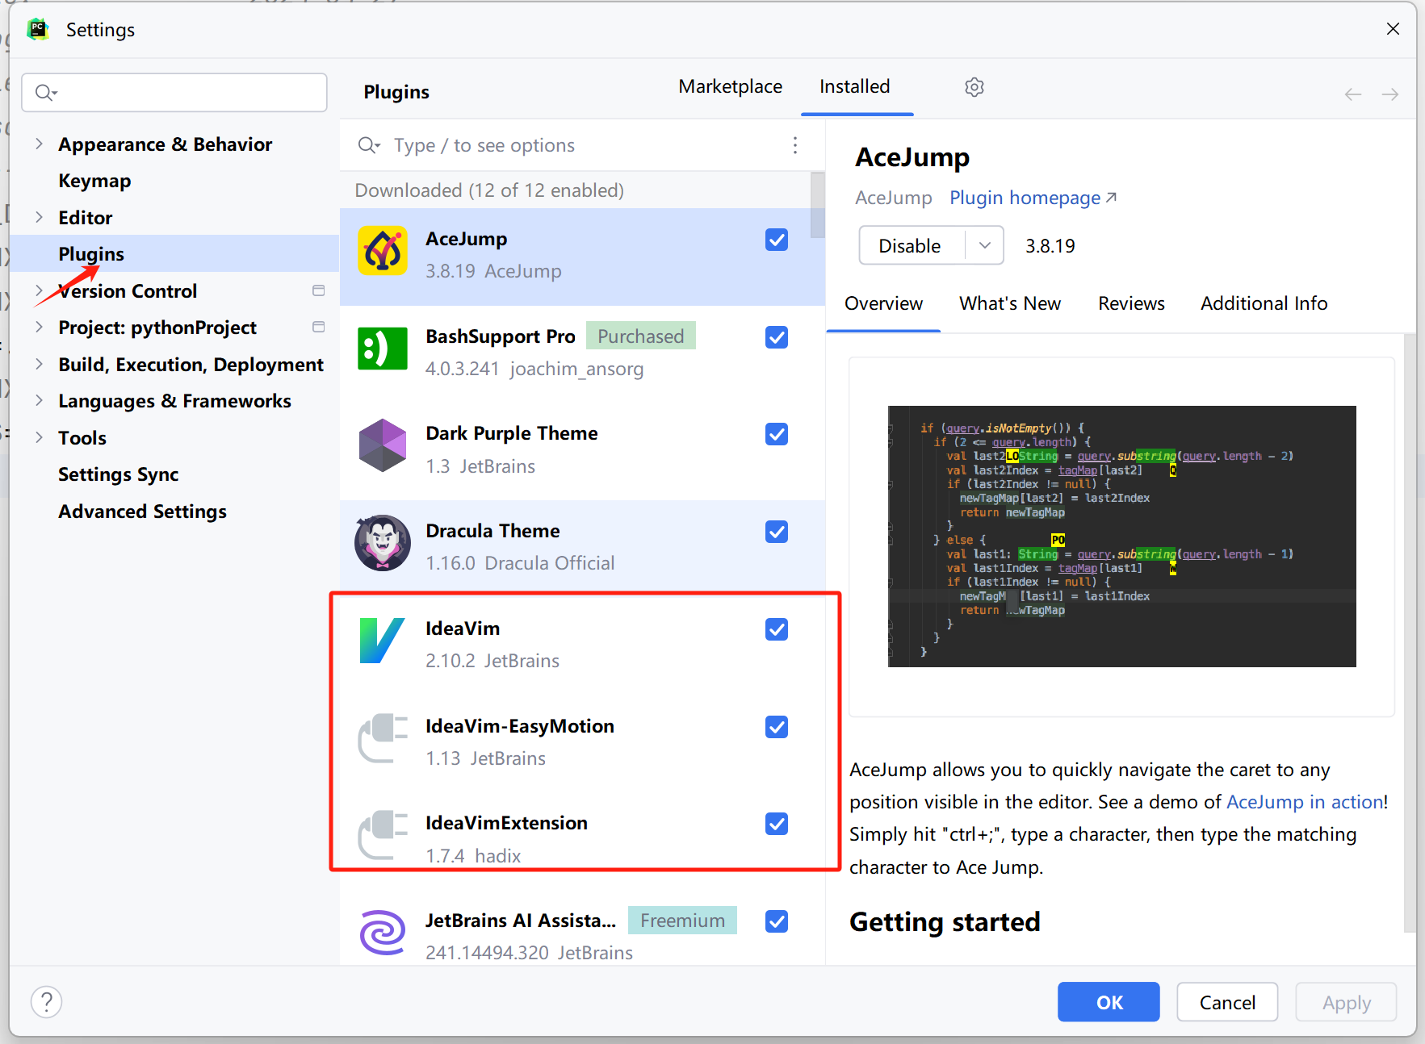The width and height of the screenshot is (1425, 1044).
Task: Open the Reviews tab
Action: (1131, 303)
